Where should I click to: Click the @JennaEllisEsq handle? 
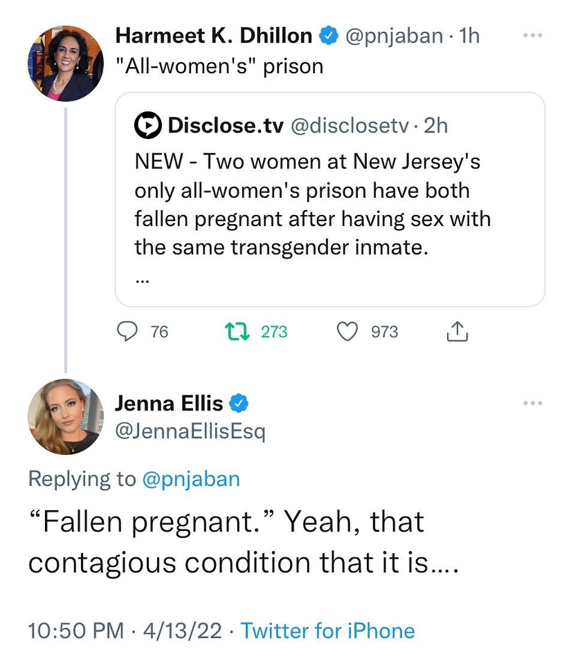(x=190, y=431)
